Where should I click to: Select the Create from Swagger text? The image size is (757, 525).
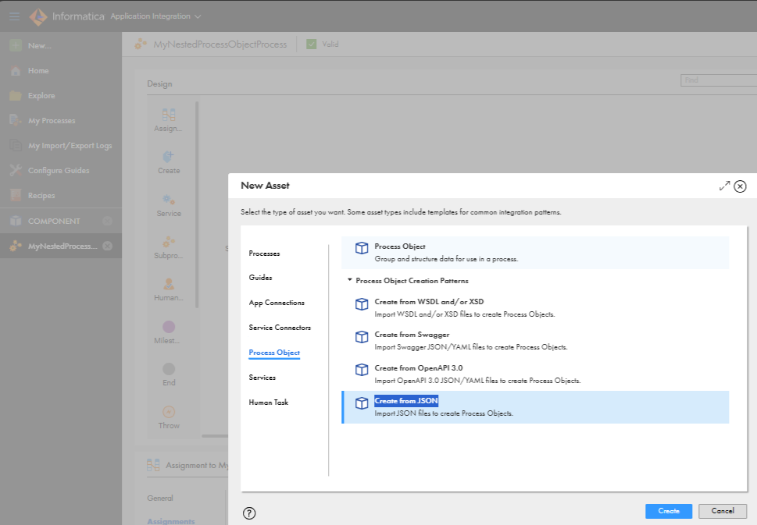[x=412, y=335]
